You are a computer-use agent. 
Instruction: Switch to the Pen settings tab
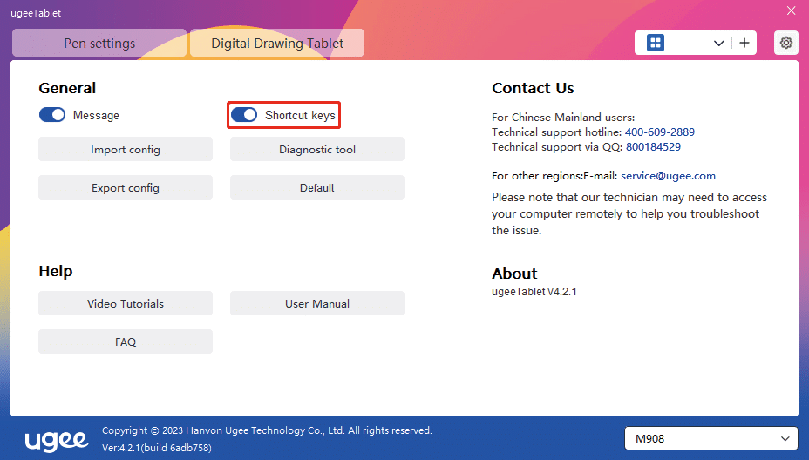click(x=99, y=43)
